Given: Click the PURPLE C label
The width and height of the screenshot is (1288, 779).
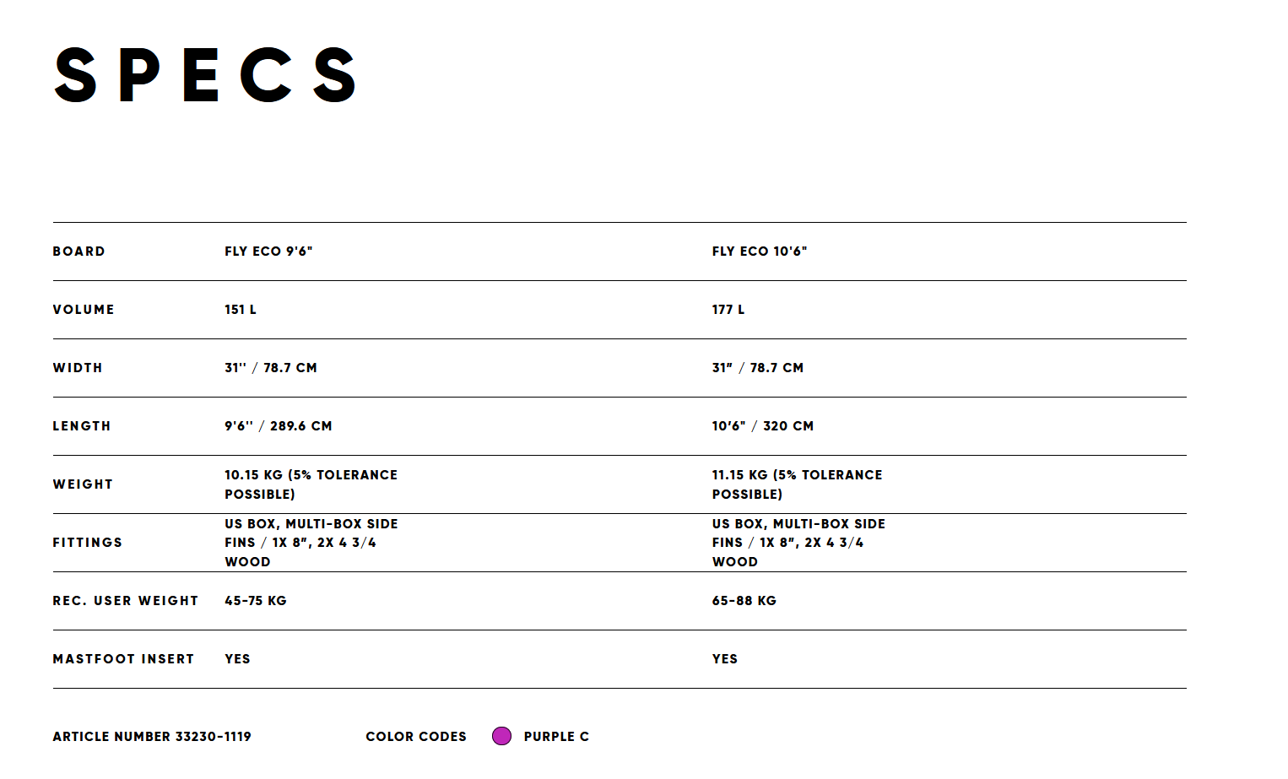Looking at the screenshot, I should (x=556, y=737).
